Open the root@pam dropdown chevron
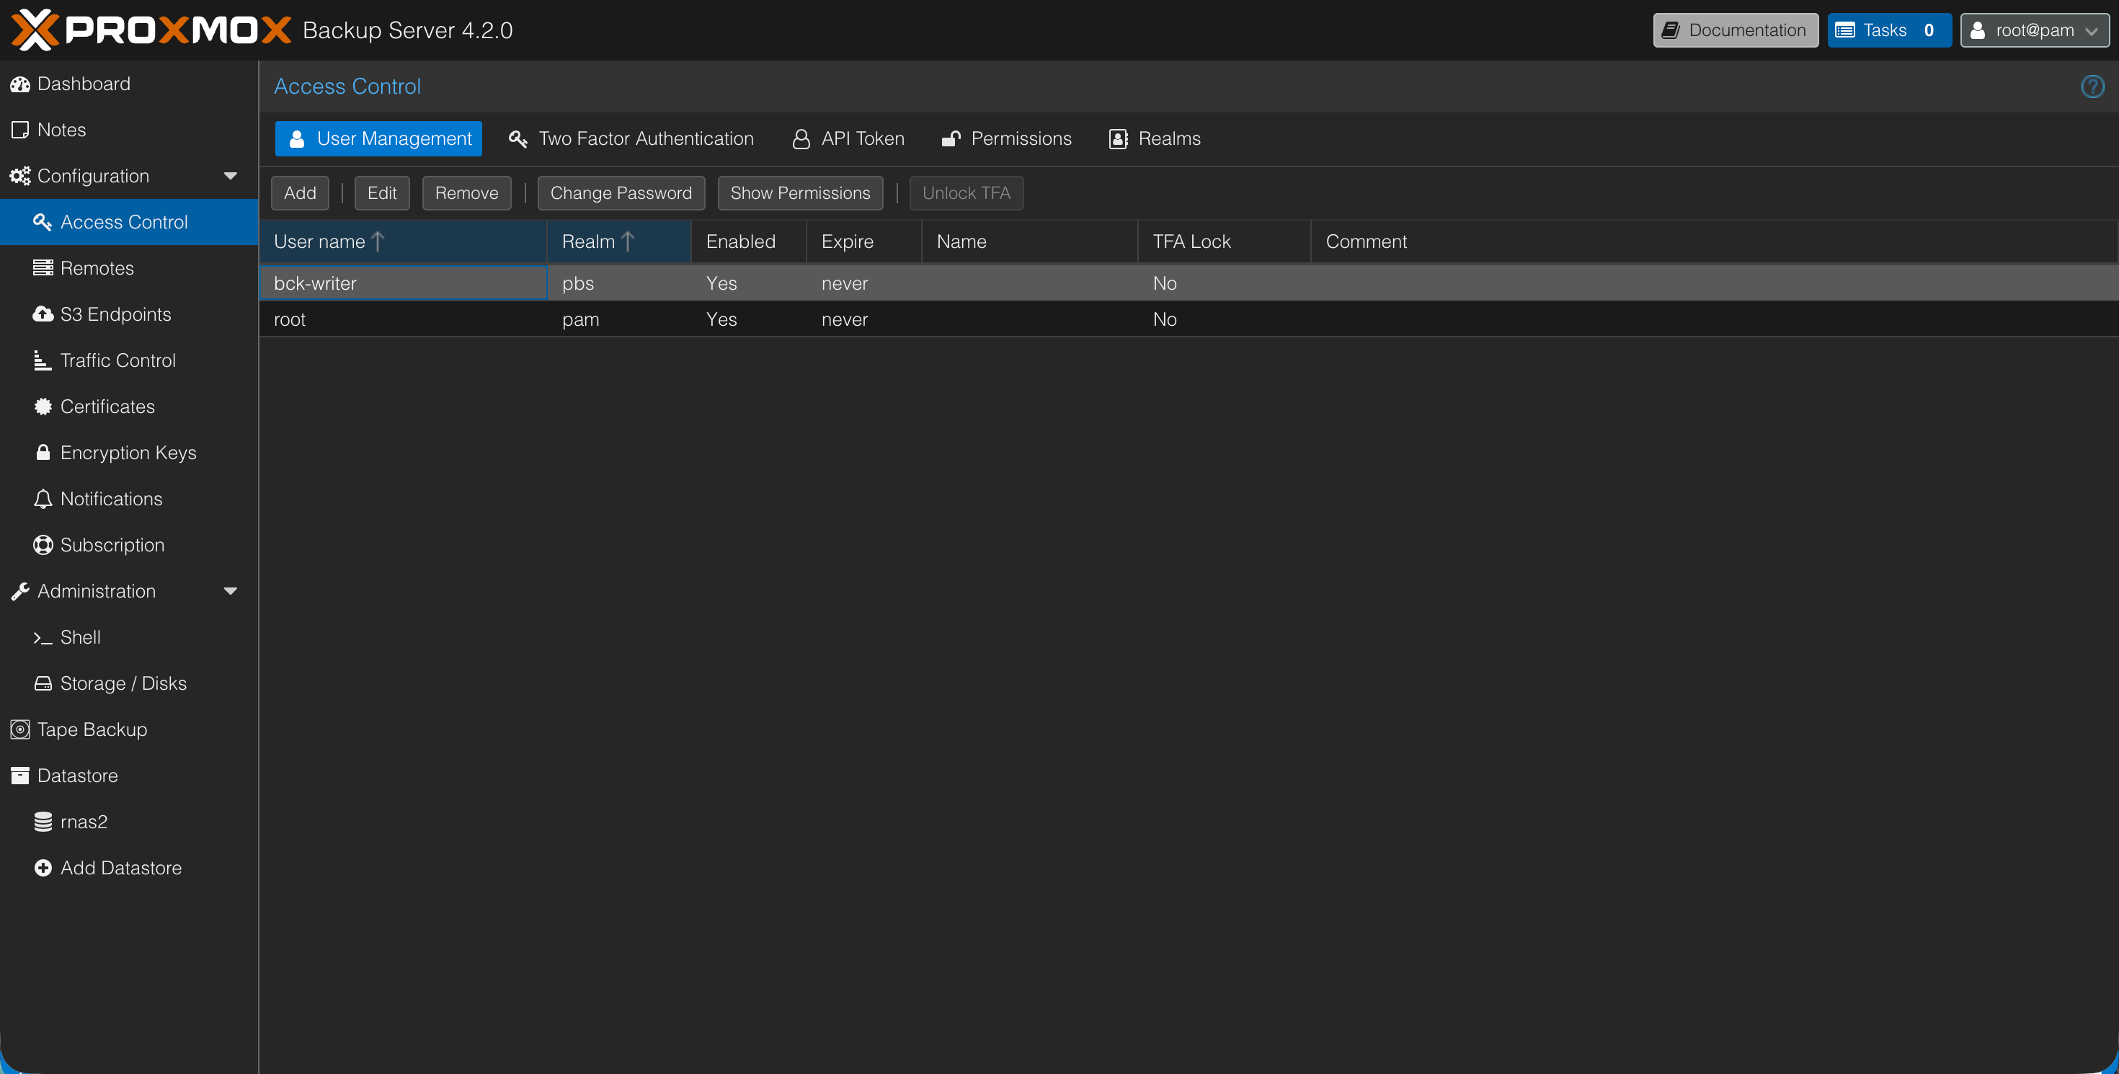Viewport: 2119px width, 1074px height. tap(2092, 31)
